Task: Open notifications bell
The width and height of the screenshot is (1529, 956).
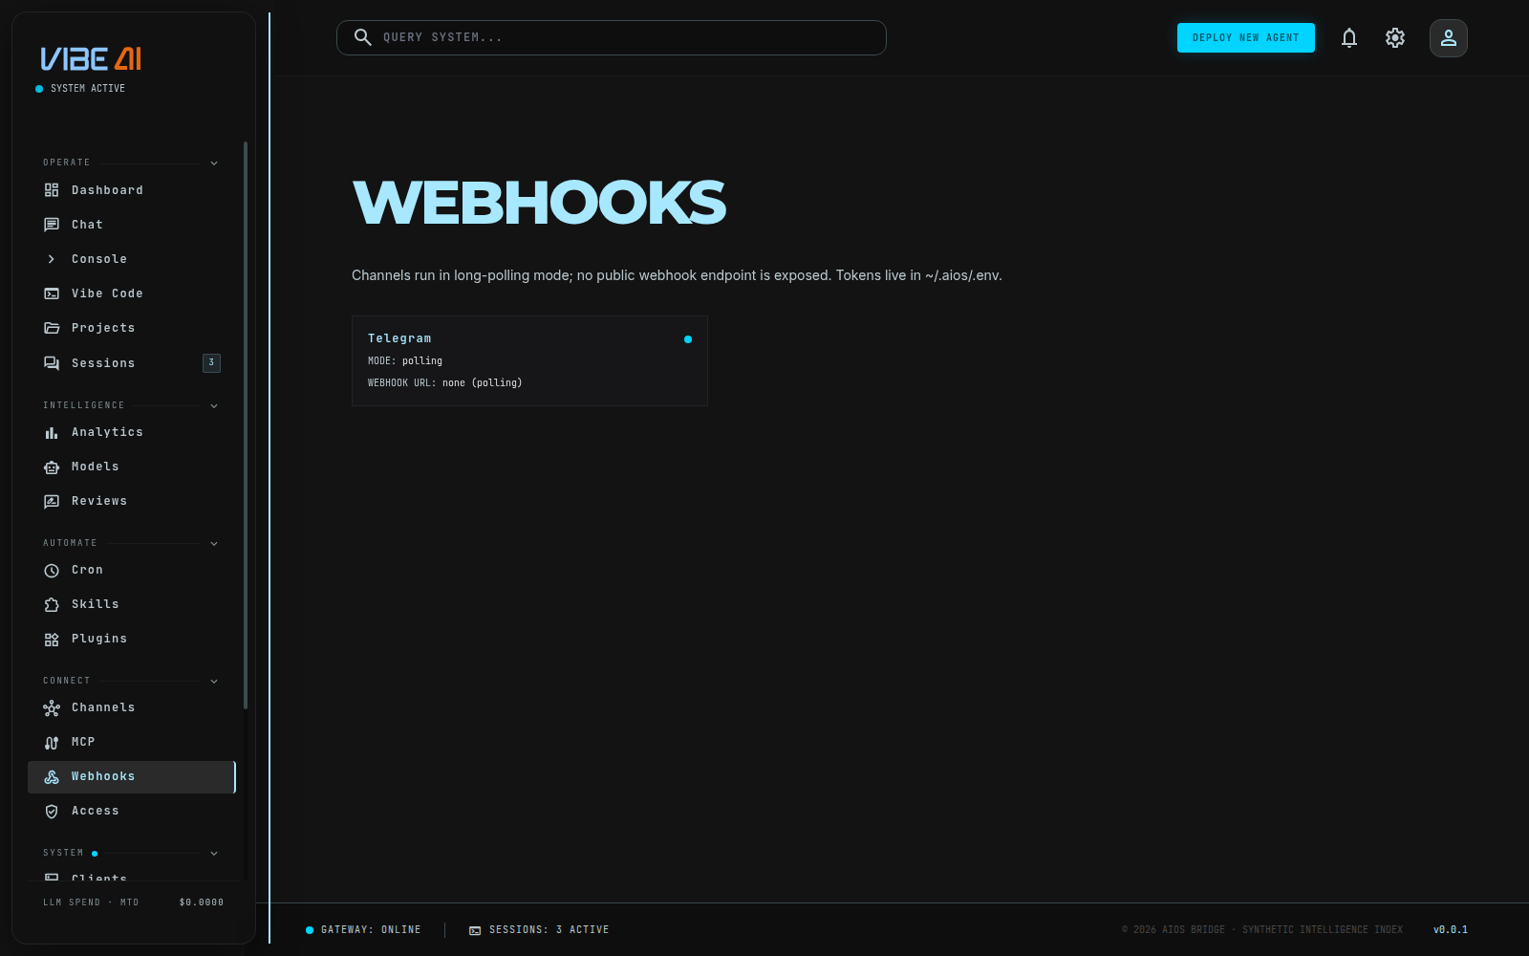Action: (1349, 38)
